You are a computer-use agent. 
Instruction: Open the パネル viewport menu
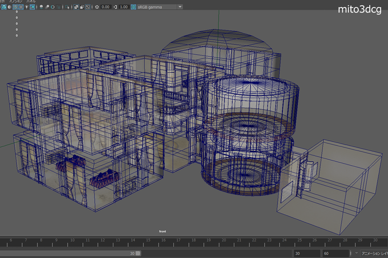(31, 1)
